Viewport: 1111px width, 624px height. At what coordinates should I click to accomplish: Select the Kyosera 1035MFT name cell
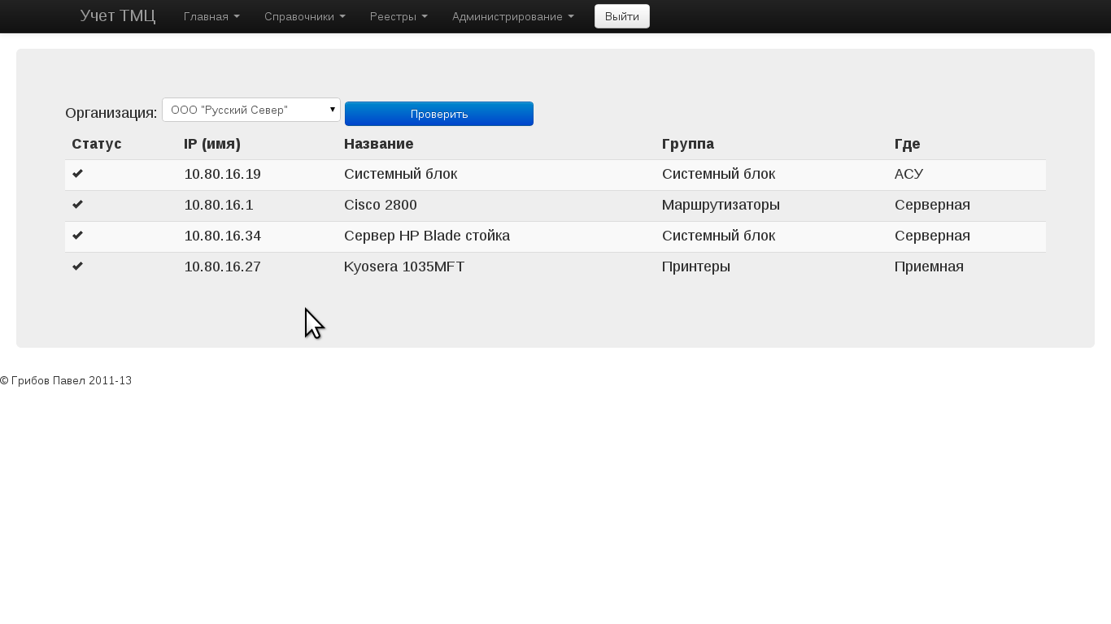point(404,266)
